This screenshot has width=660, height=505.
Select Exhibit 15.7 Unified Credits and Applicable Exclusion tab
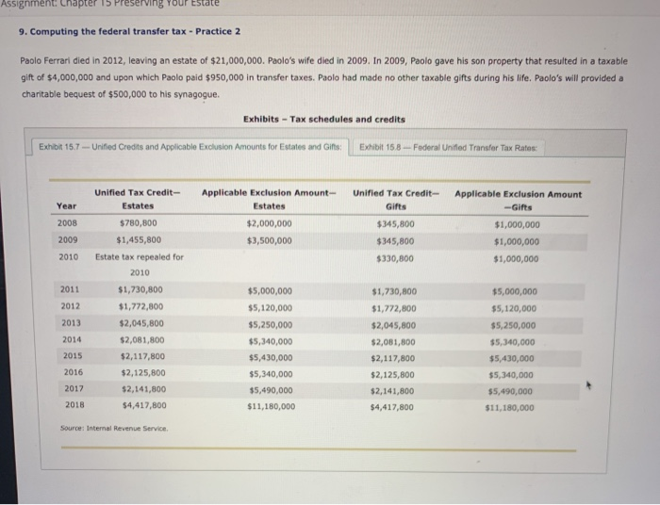[190, 147]
